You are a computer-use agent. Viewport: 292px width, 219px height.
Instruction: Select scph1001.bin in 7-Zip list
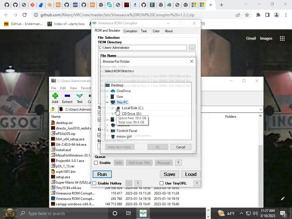[x=66, y=171]
